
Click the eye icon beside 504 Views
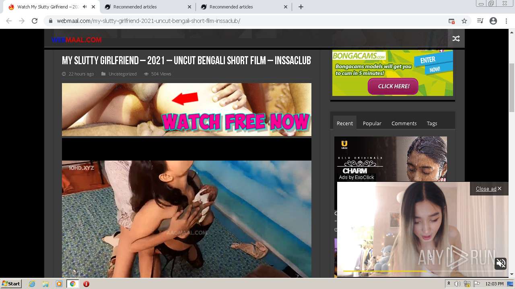click(x=146, y=74)
